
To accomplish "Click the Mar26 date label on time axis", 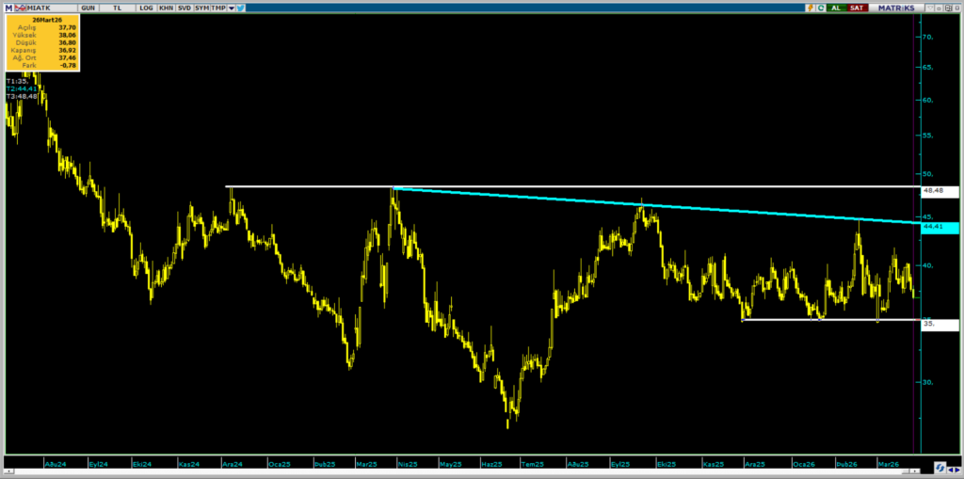I will pyautogui.click(x=889, y=464).
